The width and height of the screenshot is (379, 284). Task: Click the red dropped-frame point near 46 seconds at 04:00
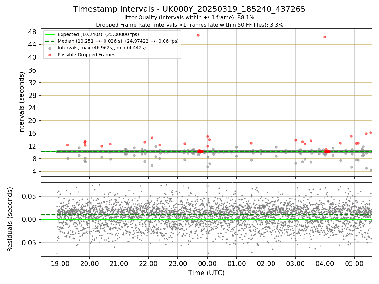click(x=325, y=37)
